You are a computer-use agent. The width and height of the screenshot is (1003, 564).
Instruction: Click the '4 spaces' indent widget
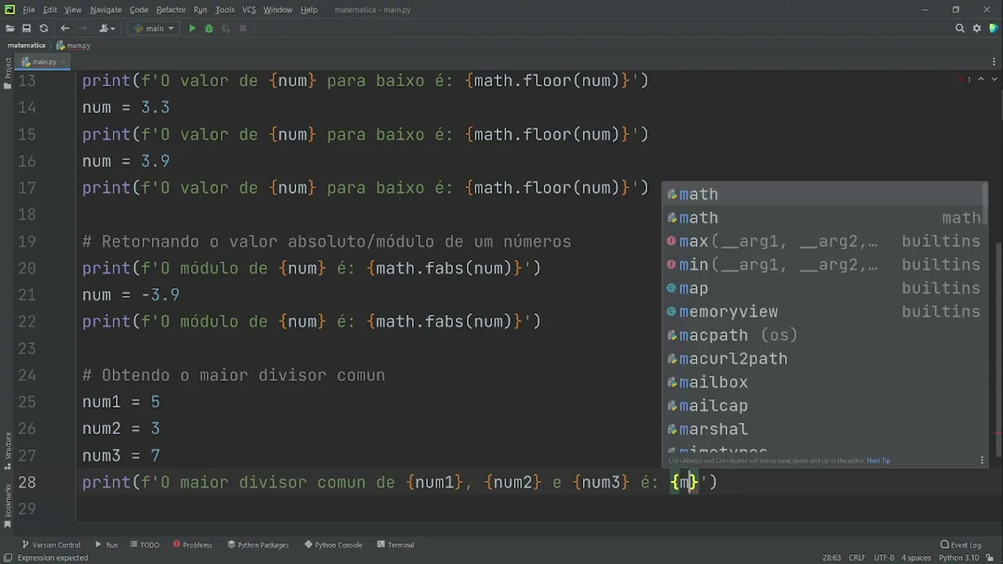click(x=916, y=558)
